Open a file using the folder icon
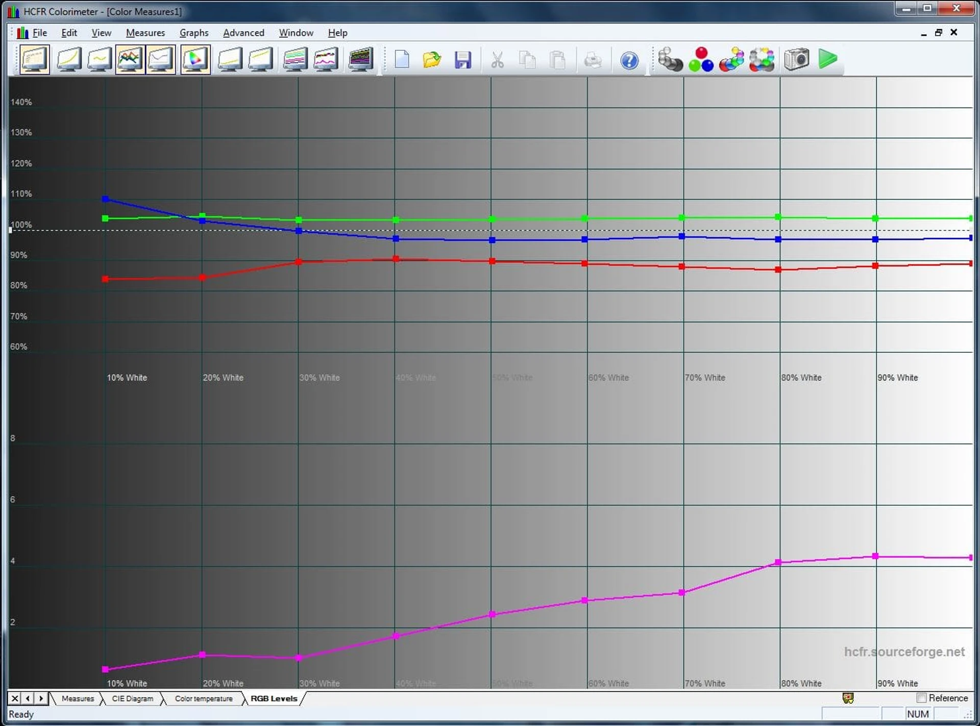This screenshot has width=980, height=726. coord(432,60)
